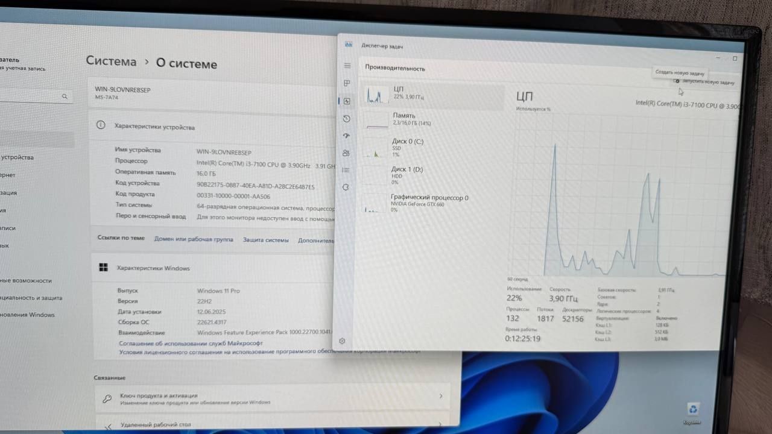The height and width of the screenshot is (434, 772).
Task: Click the MS-7A74 model text
Action: tap(107, 98)
